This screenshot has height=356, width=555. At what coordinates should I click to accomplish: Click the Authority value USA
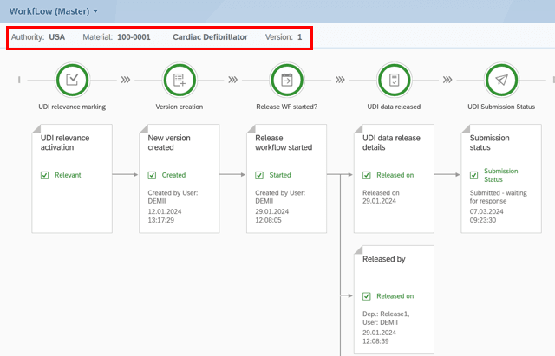click(57, 37)
